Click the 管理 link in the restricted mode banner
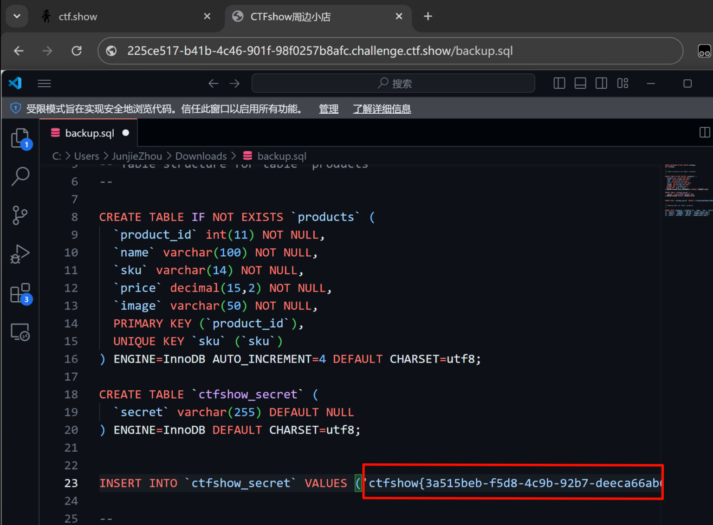This screenshot has width=713, height=525. point(329,109)
